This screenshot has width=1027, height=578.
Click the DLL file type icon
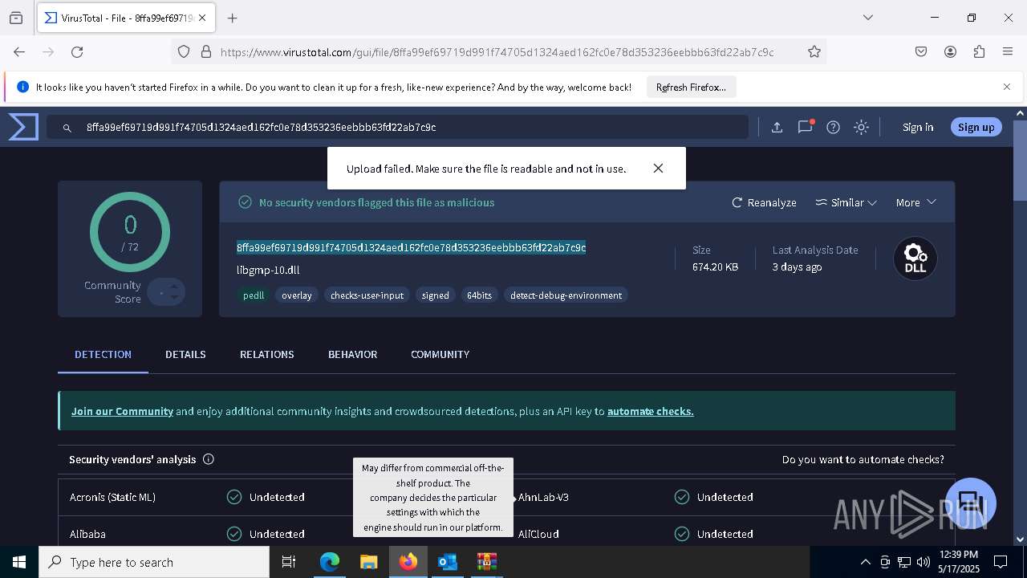pos(915,258)
